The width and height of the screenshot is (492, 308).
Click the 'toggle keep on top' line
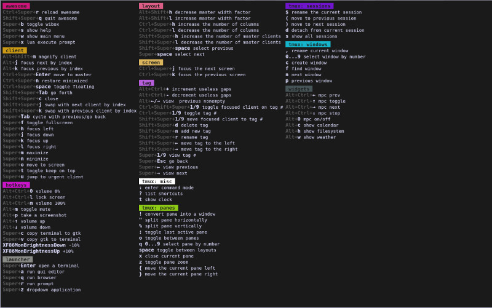pyautogui.click(x=39, y=171)
